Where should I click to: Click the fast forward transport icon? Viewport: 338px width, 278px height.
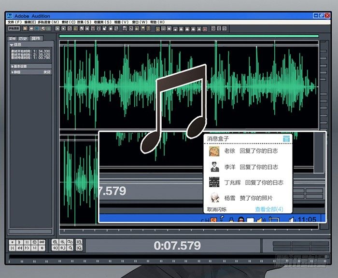click(27, 248)
